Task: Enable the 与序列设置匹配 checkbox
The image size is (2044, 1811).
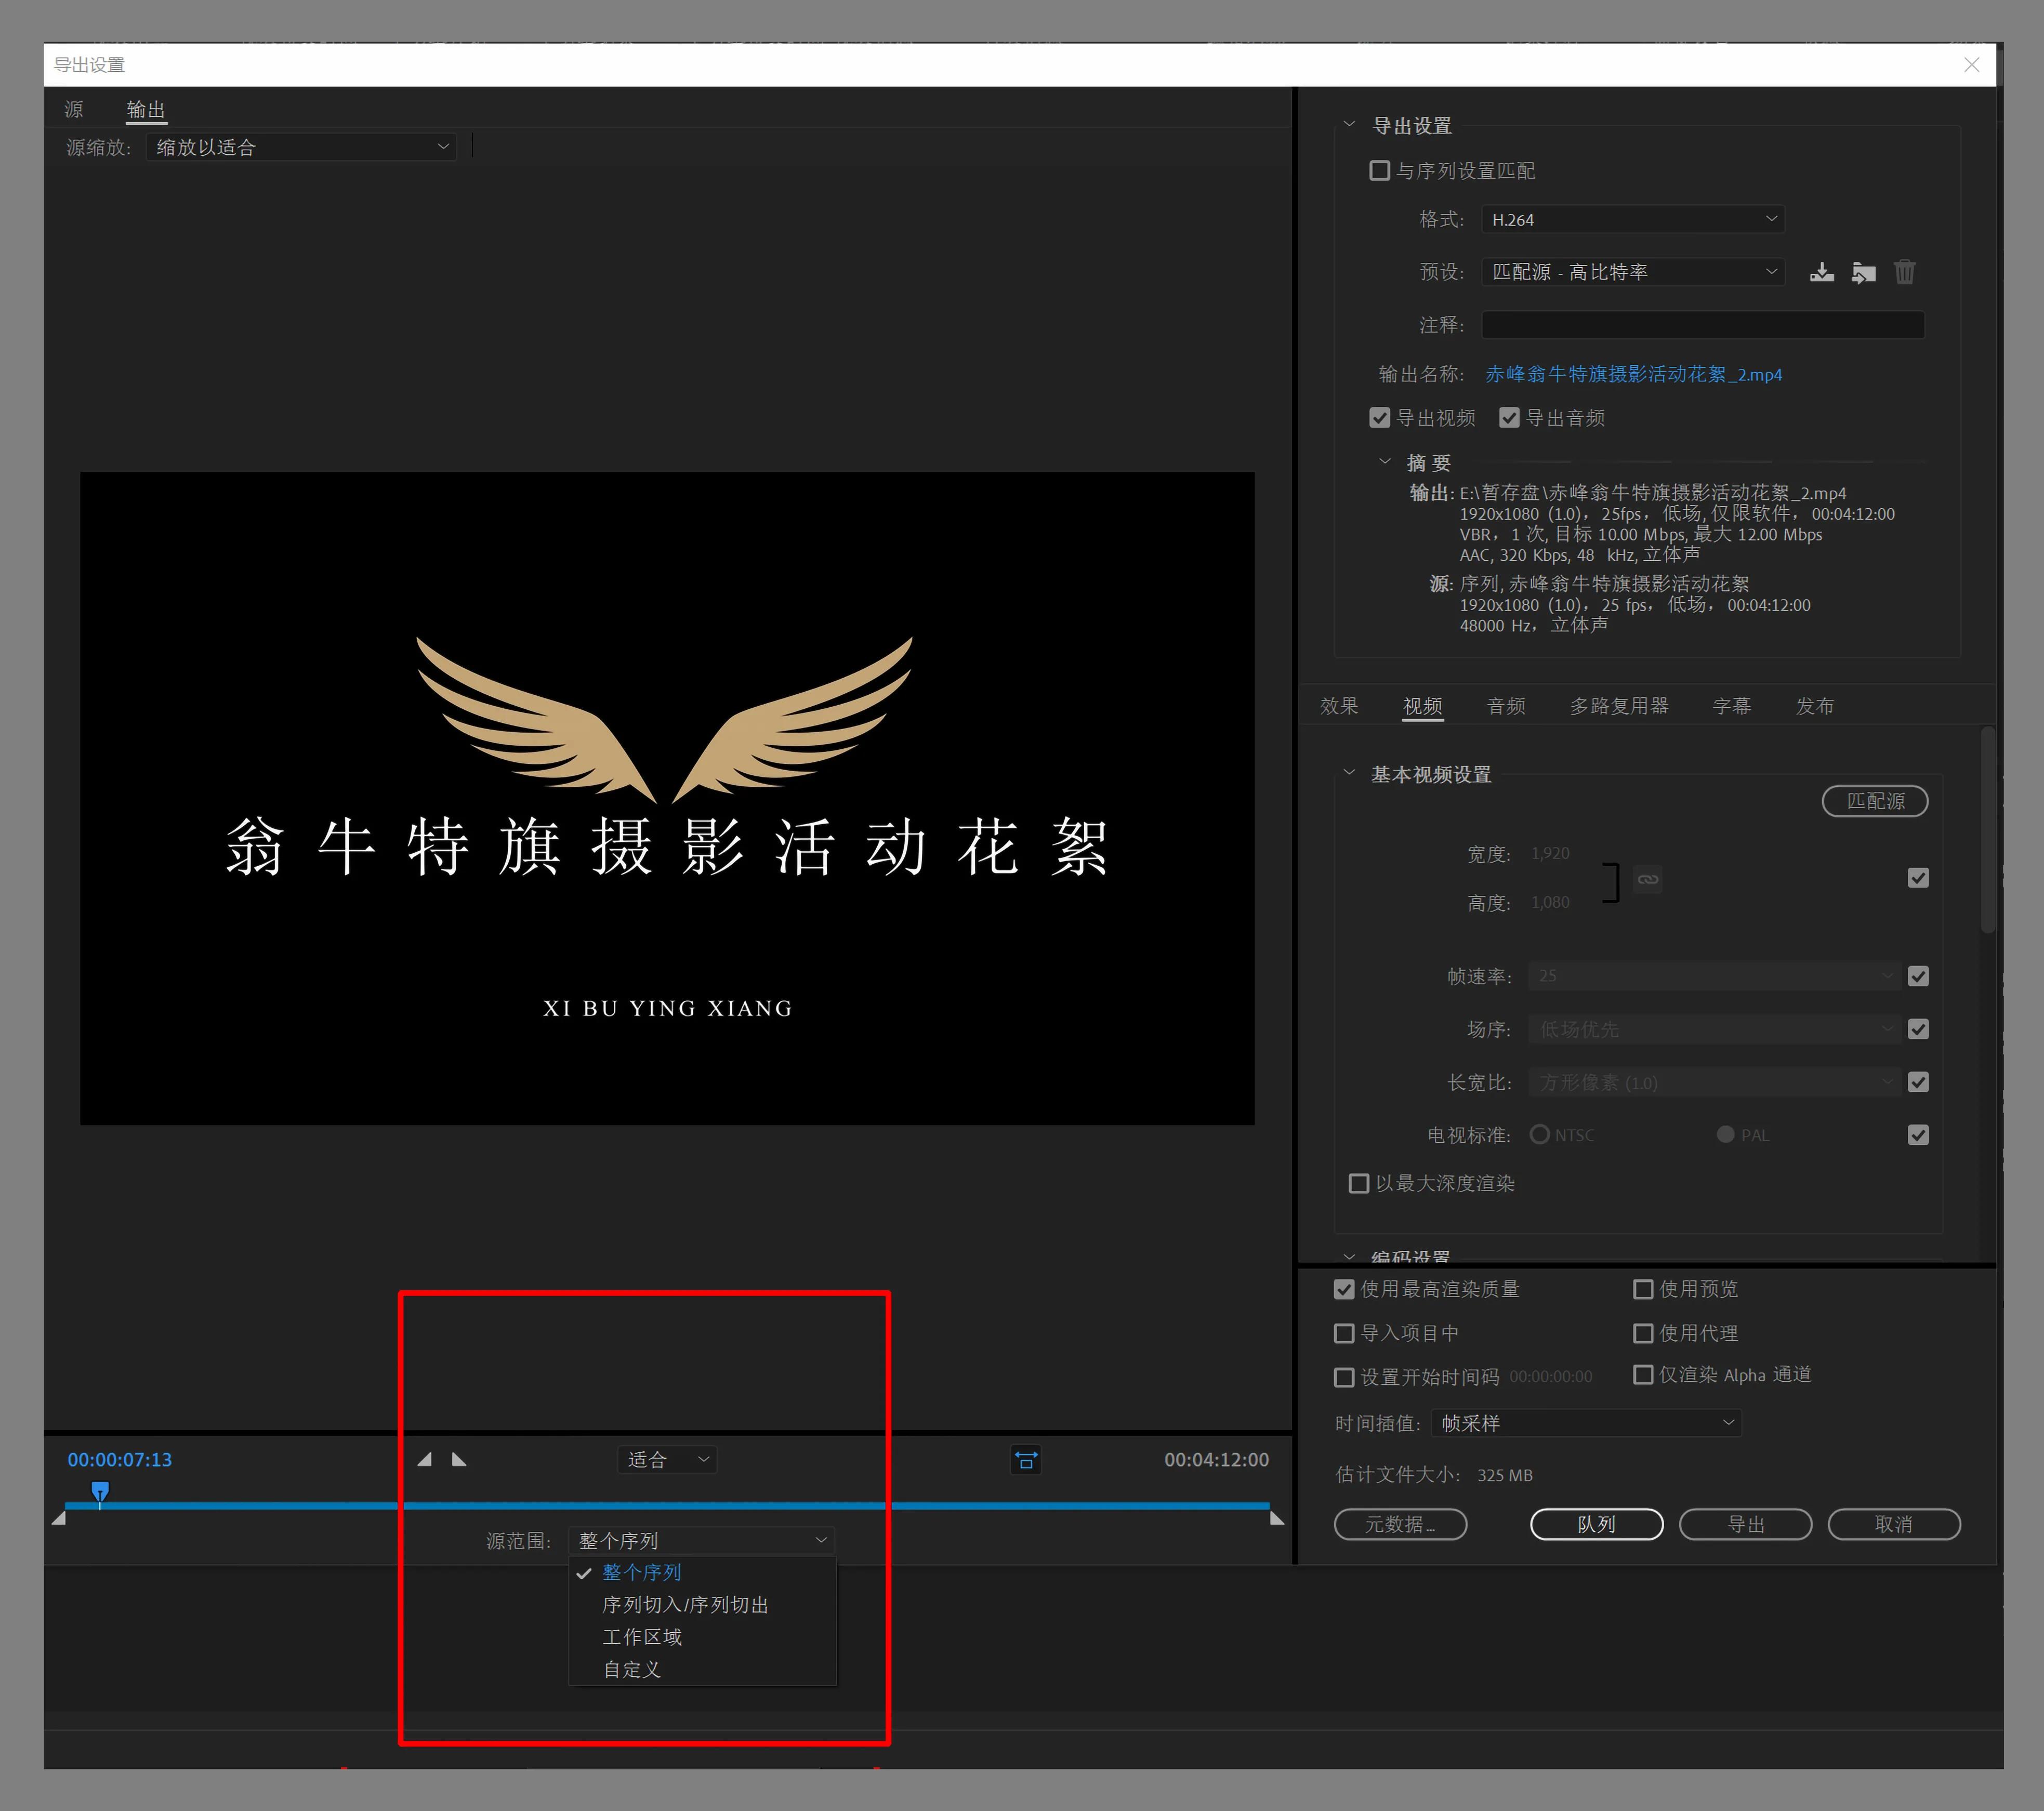Action: tap(1380, 170)
